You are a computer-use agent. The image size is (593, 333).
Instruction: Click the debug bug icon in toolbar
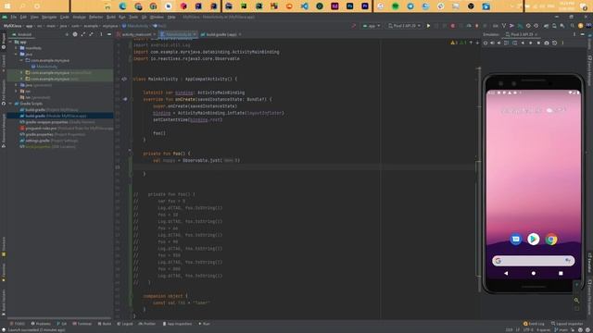point(476,26)
